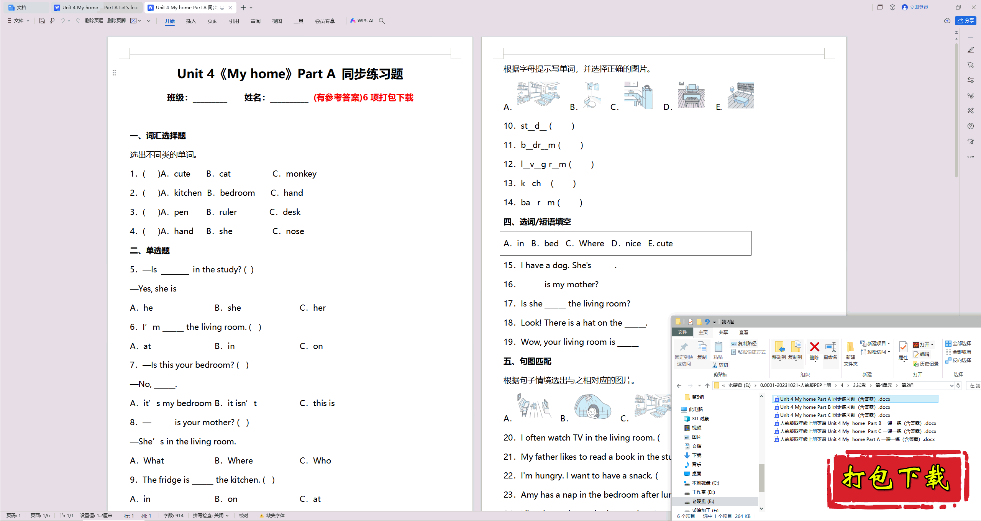Screen dimensions: 981x521
Task: Click 全部选择 in Explorer ribbon
Action: tap(958, 343)
